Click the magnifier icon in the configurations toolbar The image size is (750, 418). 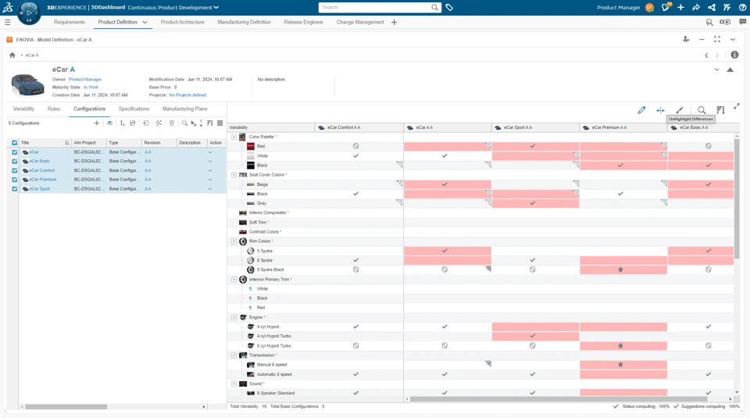(184, 123)
